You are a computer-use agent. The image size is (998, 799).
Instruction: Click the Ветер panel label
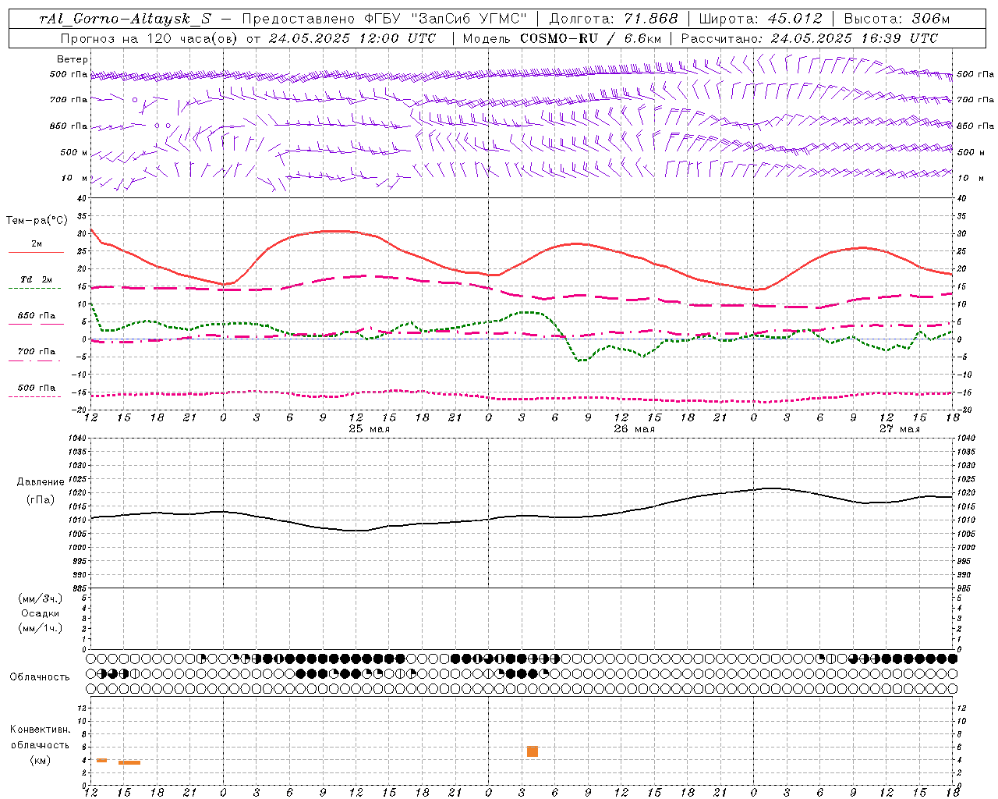tap(73, 59)
